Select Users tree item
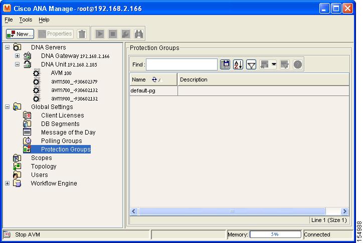 click(40, 175)
